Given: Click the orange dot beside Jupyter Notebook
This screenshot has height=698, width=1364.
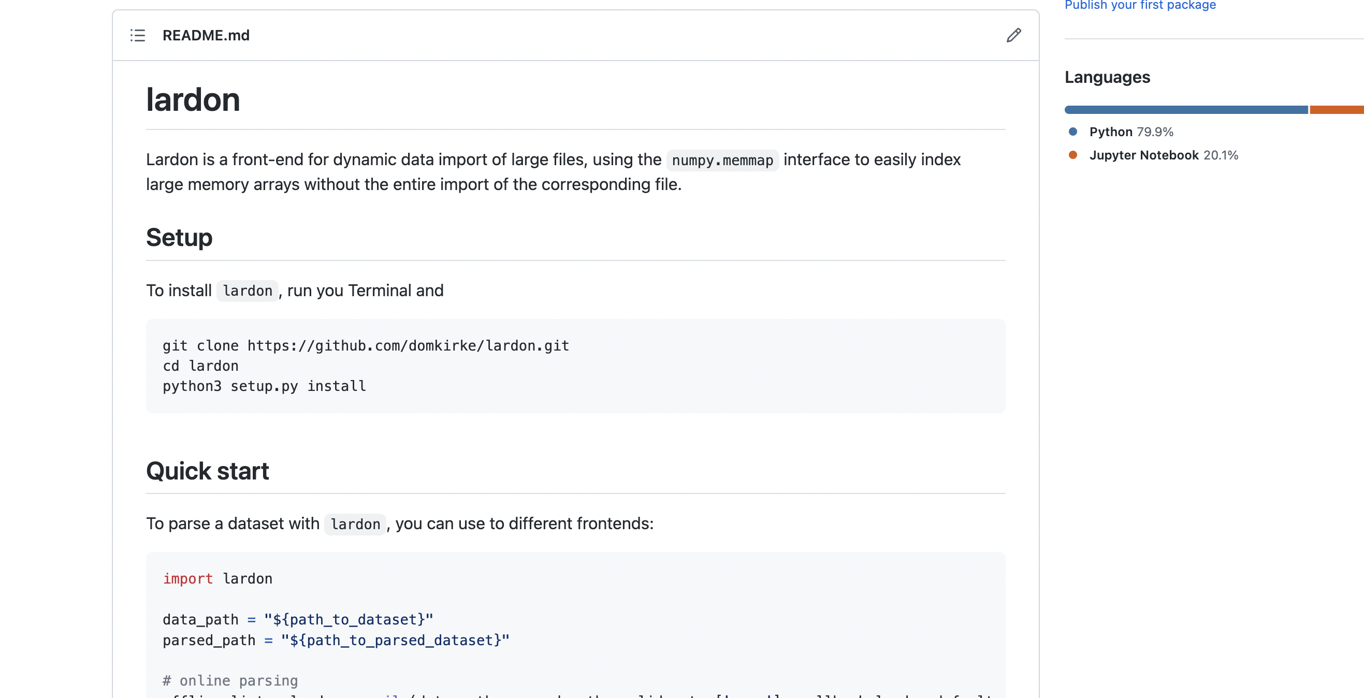Looking at the screenshot, I should 1073,155.
